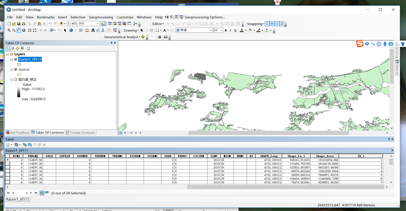Switch TOC to List By Source
406x211 pixels.
pos(13,48)
